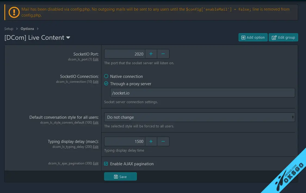Click the mail disabled warning icon
Screen dimensions: 306x193
tap(14, 12)
